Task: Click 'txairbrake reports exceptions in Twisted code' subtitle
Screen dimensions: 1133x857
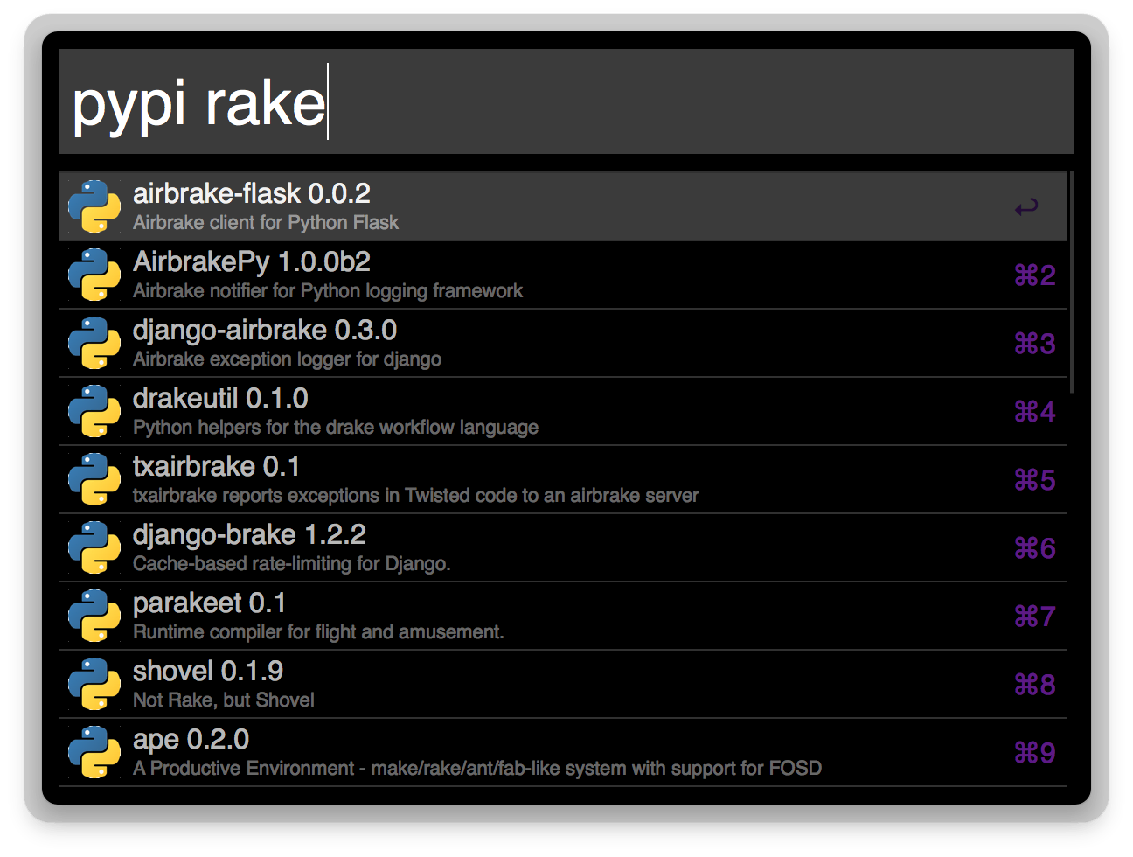Action: click(x=416, y=496)
